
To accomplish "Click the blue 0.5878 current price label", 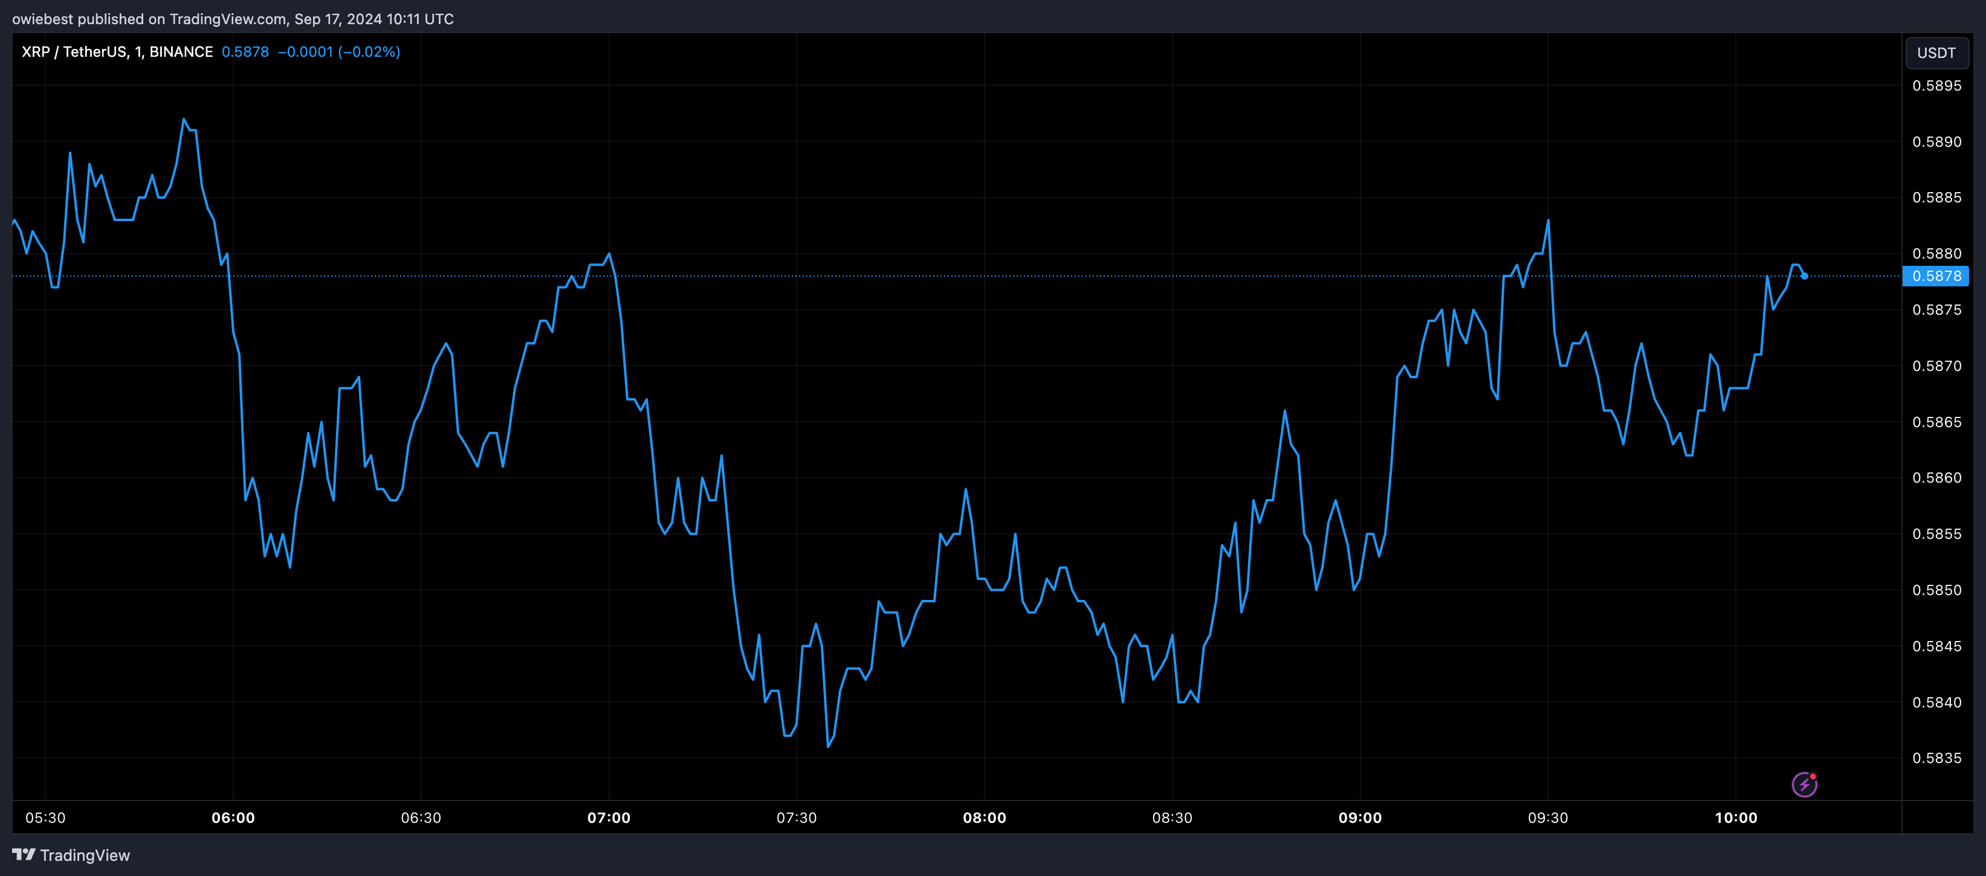I will [1936, 276].
